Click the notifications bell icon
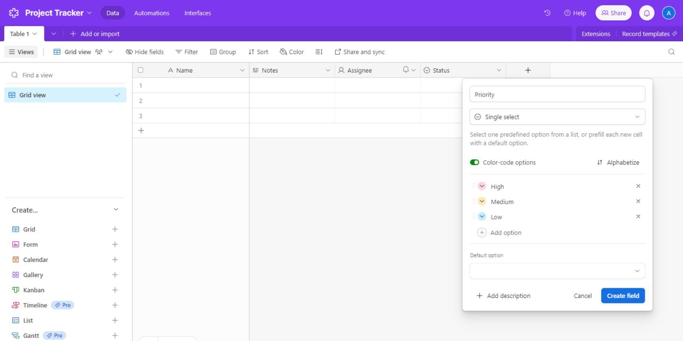 click(646, 13)
